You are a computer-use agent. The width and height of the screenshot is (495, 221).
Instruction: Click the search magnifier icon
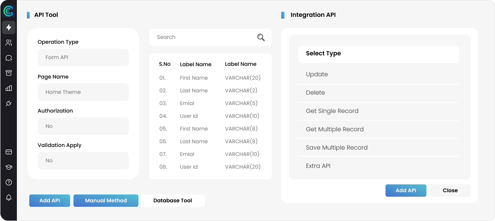(x=261, y=37)
